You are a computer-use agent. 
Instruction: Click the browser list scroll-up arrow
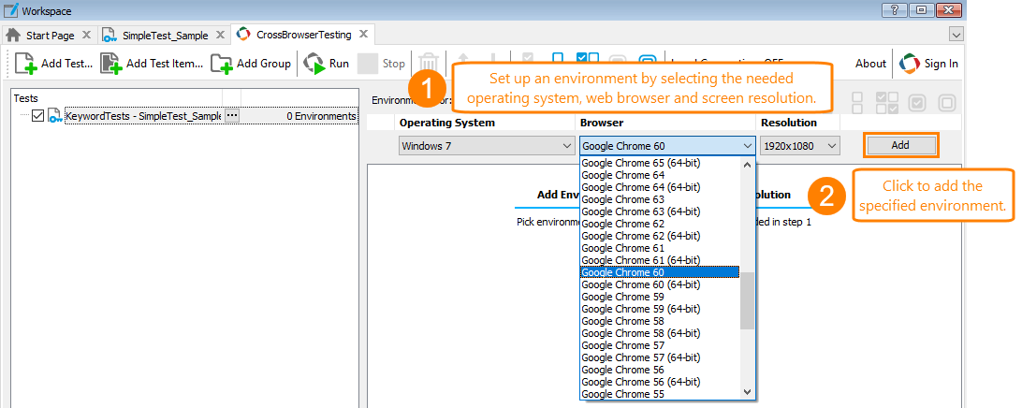point(748,165)
